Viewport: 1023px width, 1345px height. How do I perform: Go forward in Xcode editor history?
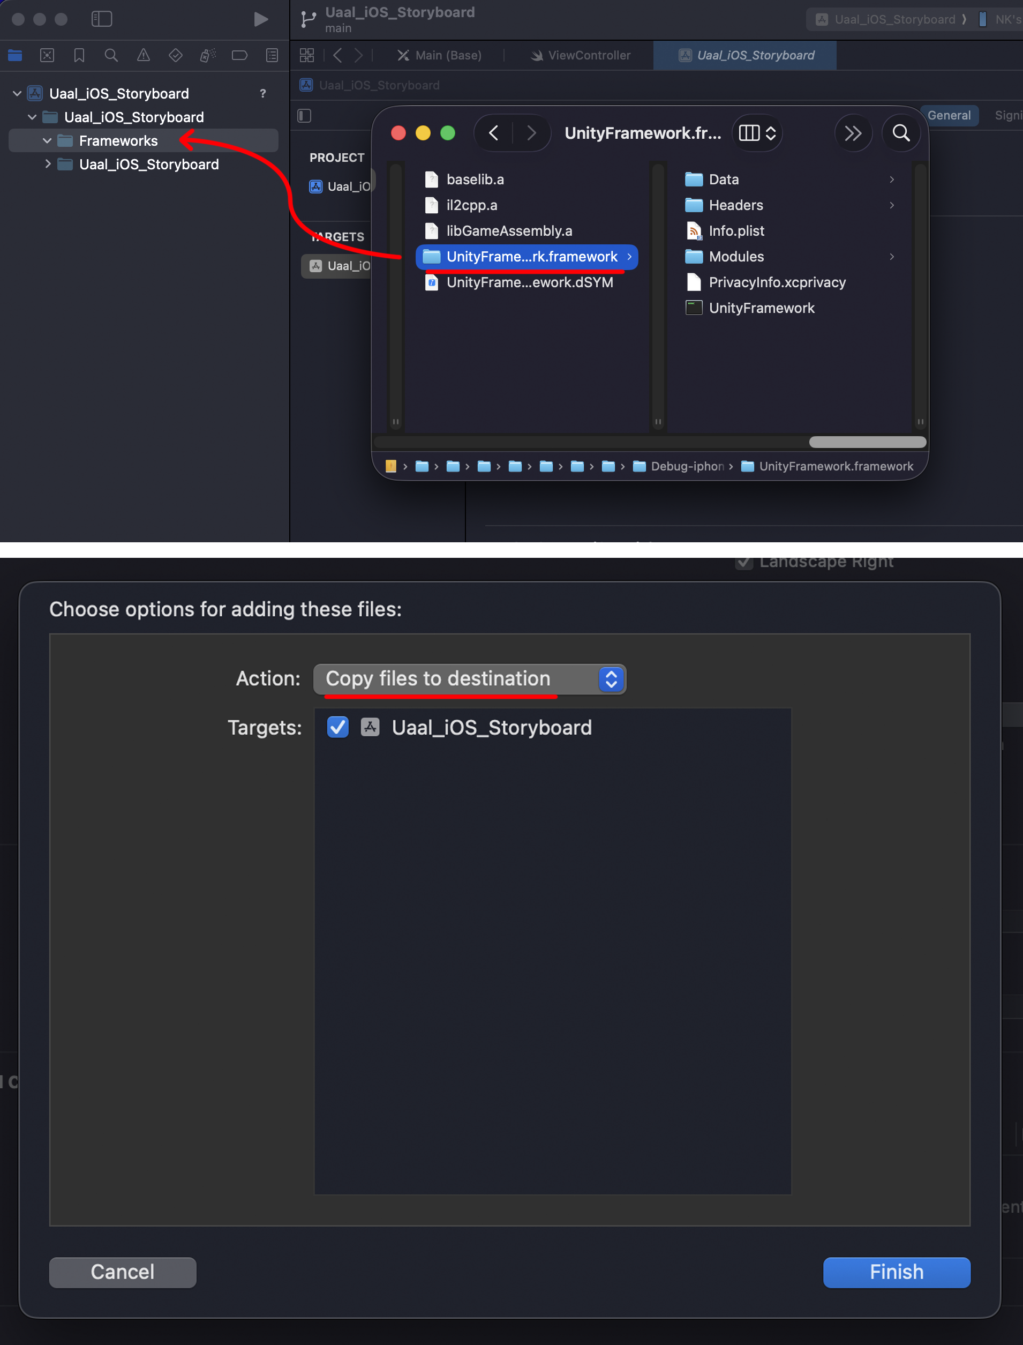pyautogui.click(x=359, y=55)
